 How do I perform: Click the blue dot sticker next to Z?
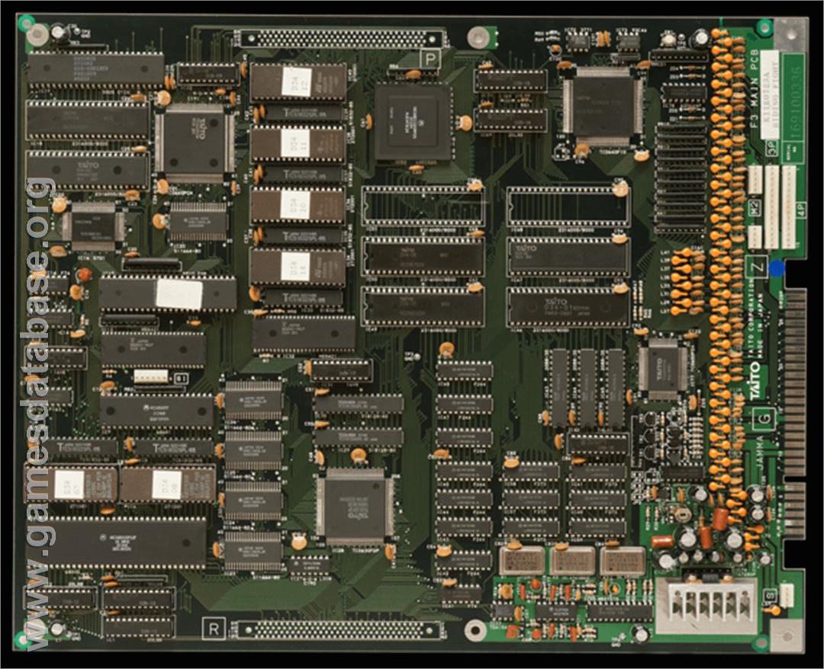[776, 269]
